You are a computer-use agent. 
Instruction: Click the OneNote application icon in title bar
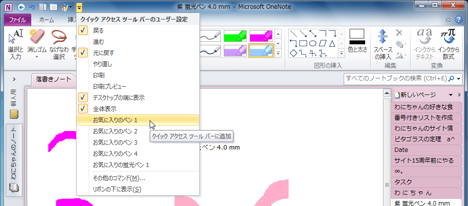point(9,6)
